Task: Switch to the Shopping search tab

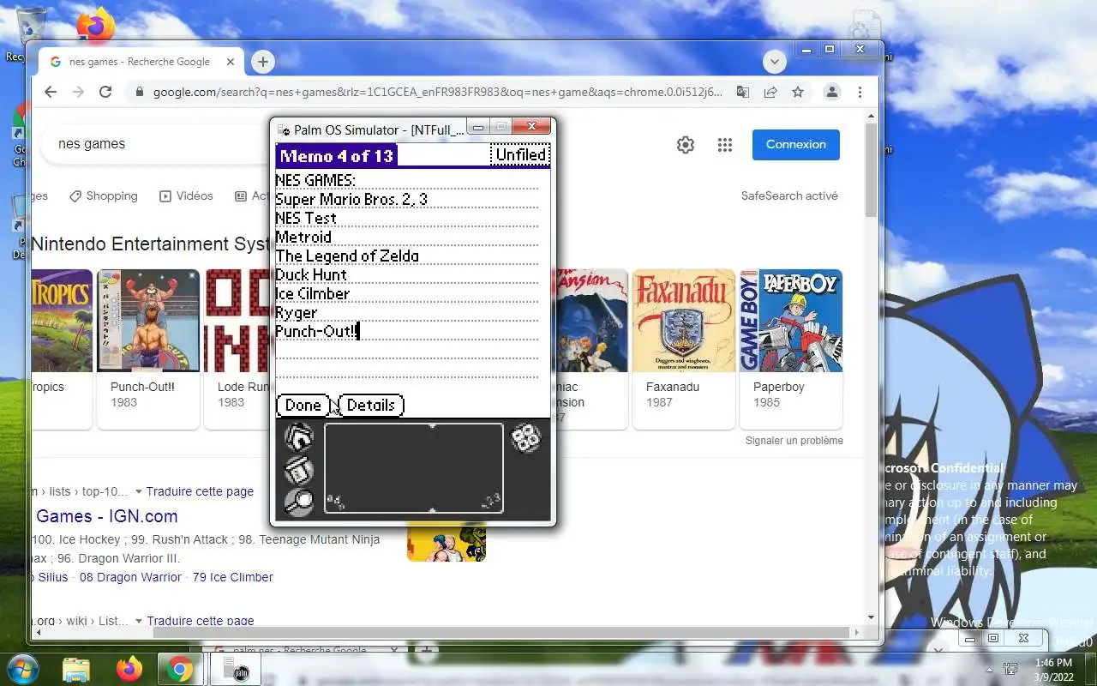Action: (104, 196)
